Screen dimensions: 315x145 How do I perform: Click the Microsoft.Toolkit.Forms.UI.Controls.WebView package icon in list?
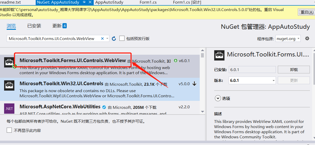point(9,62)
